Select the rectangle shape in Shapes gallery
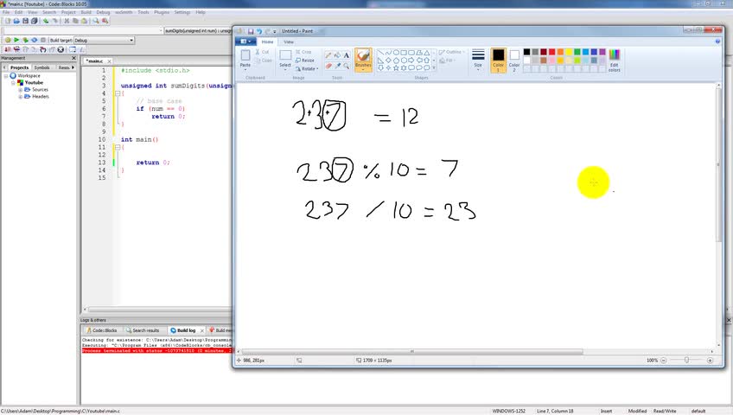733x415 pixels. pos(404,53)
